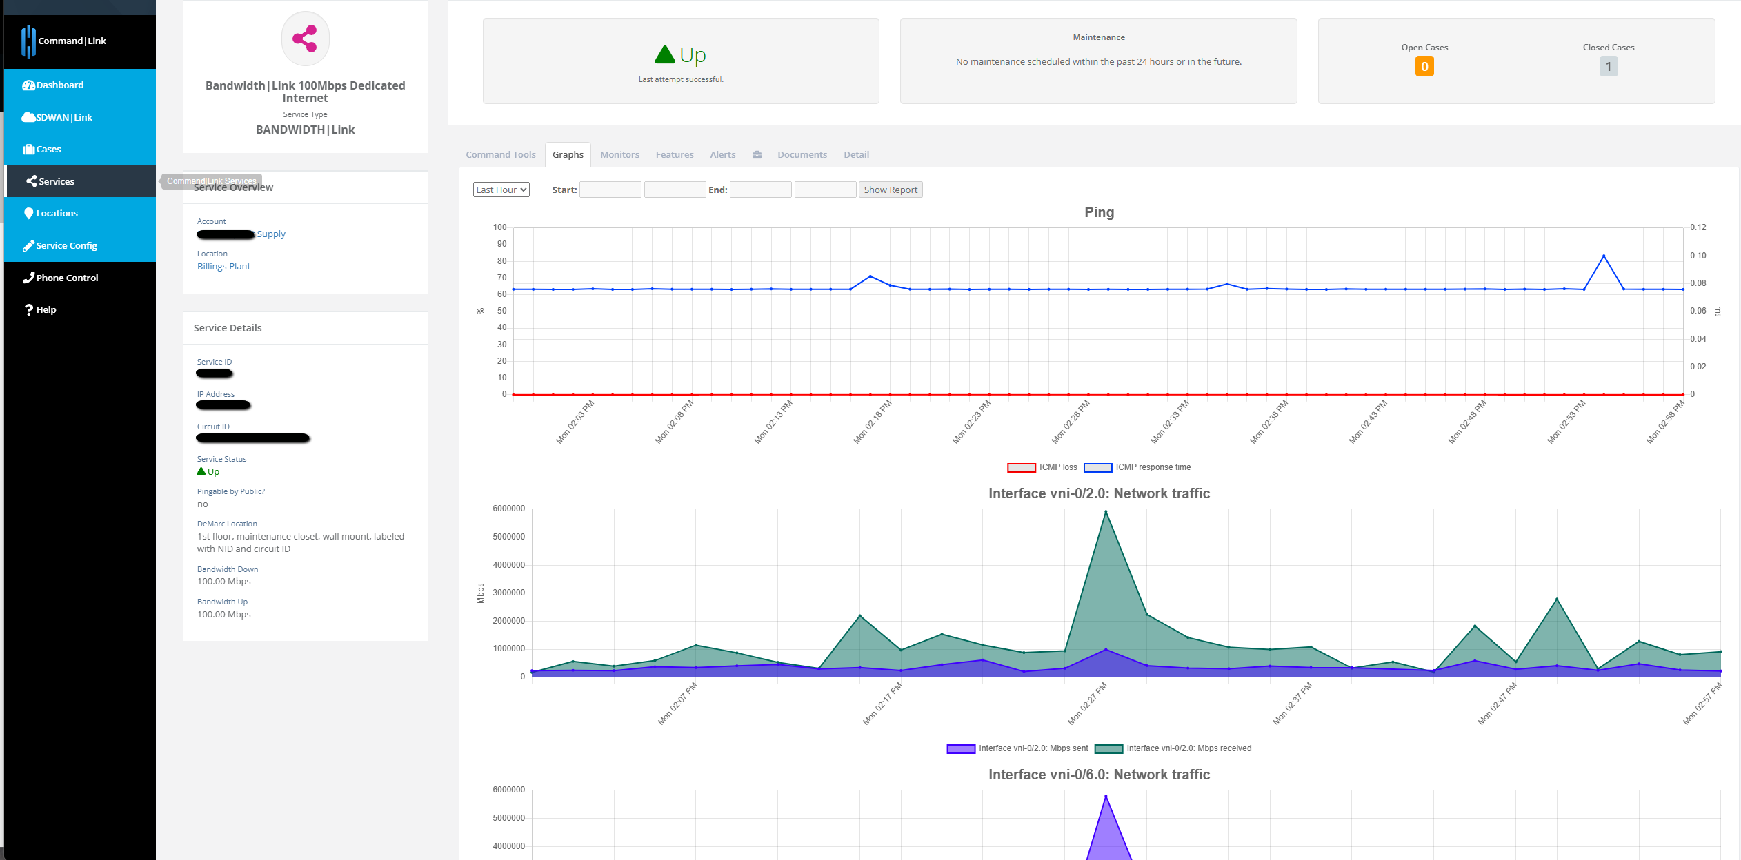Open the Billings Plant location link

coord(223,267)
